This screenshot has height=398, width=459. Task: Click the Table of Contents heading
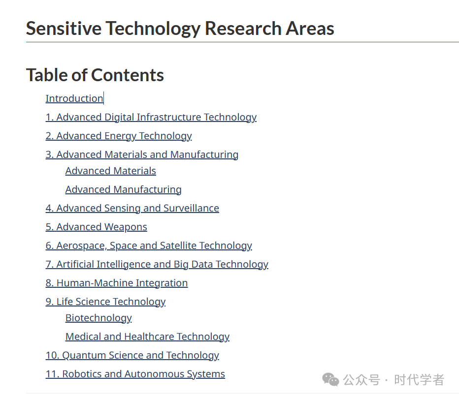click(95, 75)
